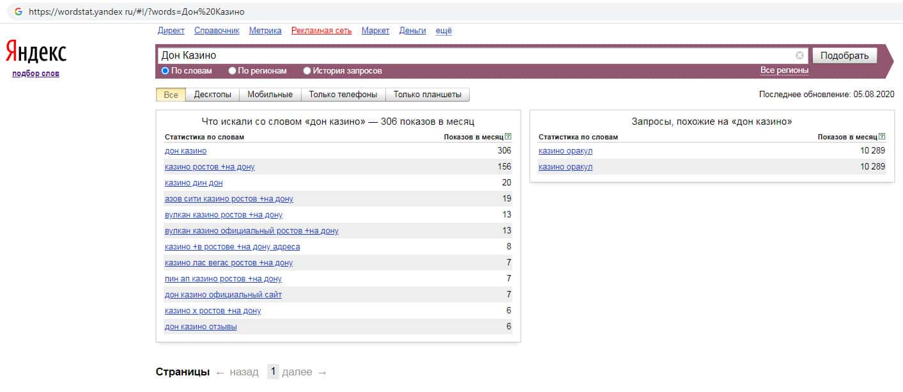Click the Google icon in address bar

[18, 12]
